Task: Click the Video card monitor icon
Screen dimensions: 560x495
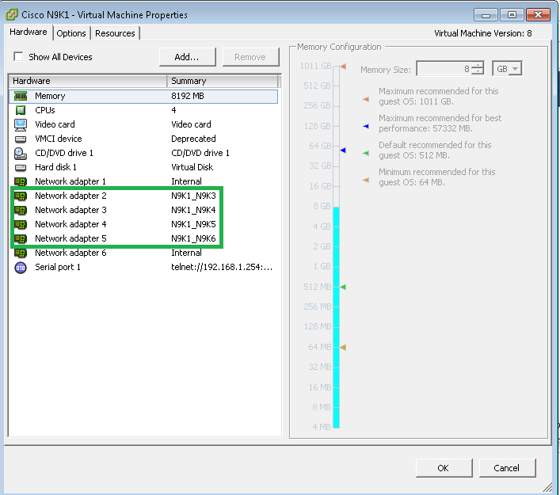Action: point(21,124)
